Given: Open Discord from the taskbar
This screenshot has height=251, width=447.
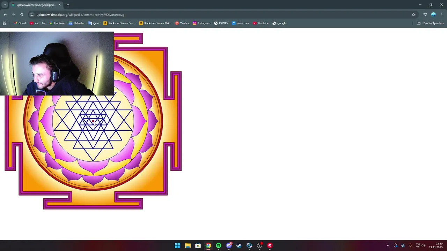Looking at the screenshot, I should [x=229, y=245].
